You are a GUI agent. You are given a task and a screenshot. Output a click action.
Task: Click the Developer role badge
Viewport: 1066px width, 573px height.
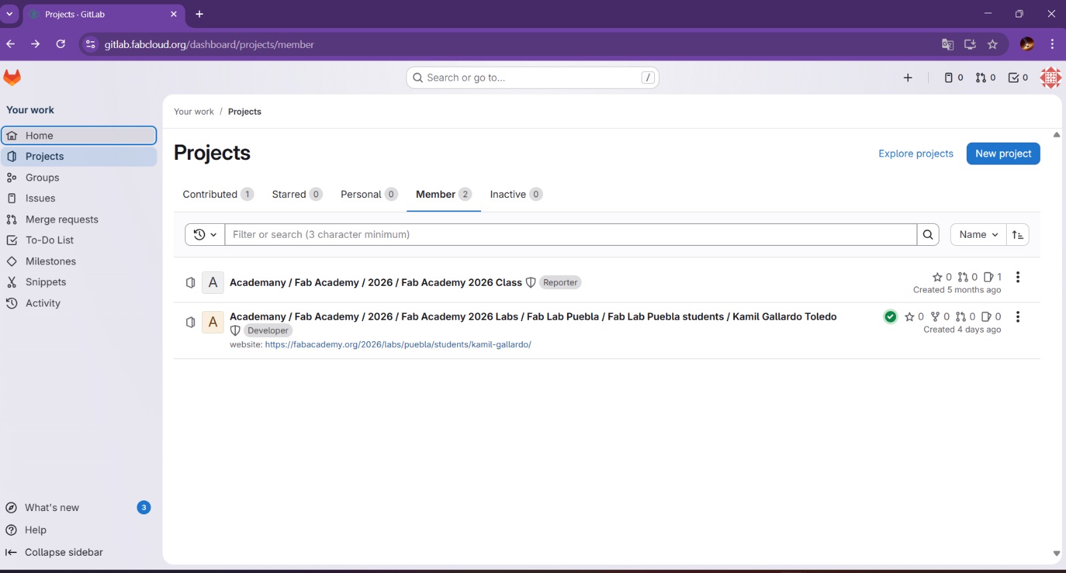[x=268, y=330]
